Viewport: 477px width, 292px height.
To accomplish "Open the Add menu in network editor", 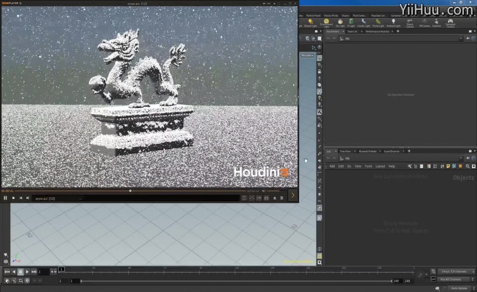I will (x=332, y=167).
